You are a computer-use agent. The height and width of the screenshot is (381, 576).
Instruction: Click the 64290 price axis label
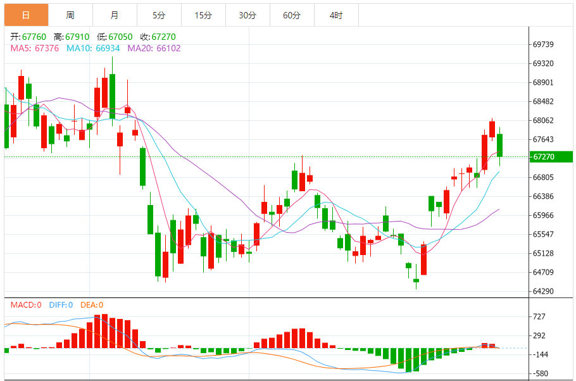(543, 291)
